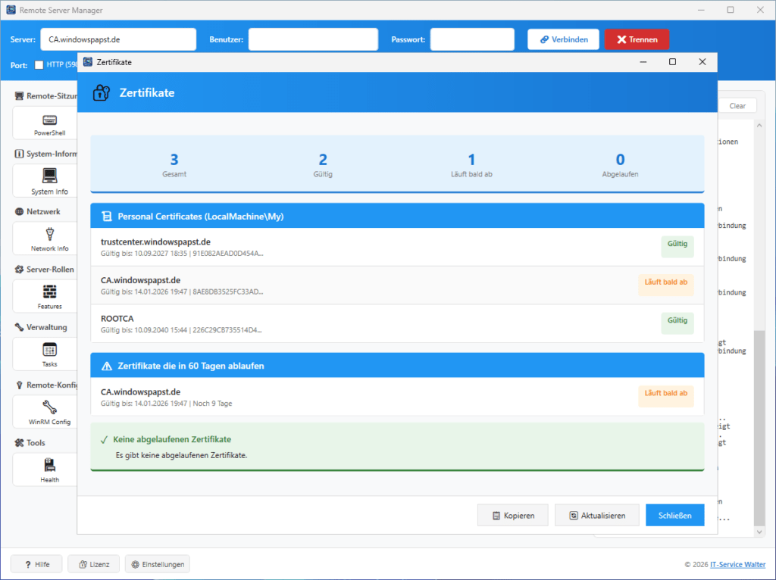Select the System Info tool
Screen dimensions: 776x580
point(48,181)
